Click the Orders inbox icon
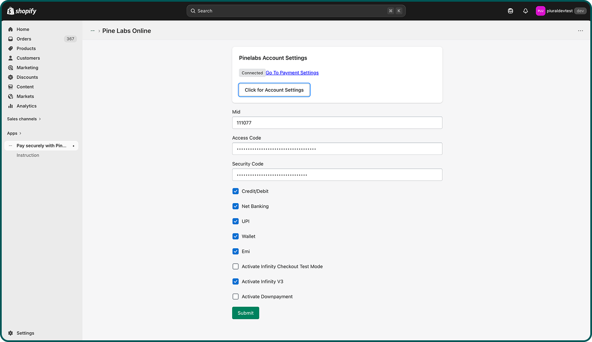 (x=11, y=39)
